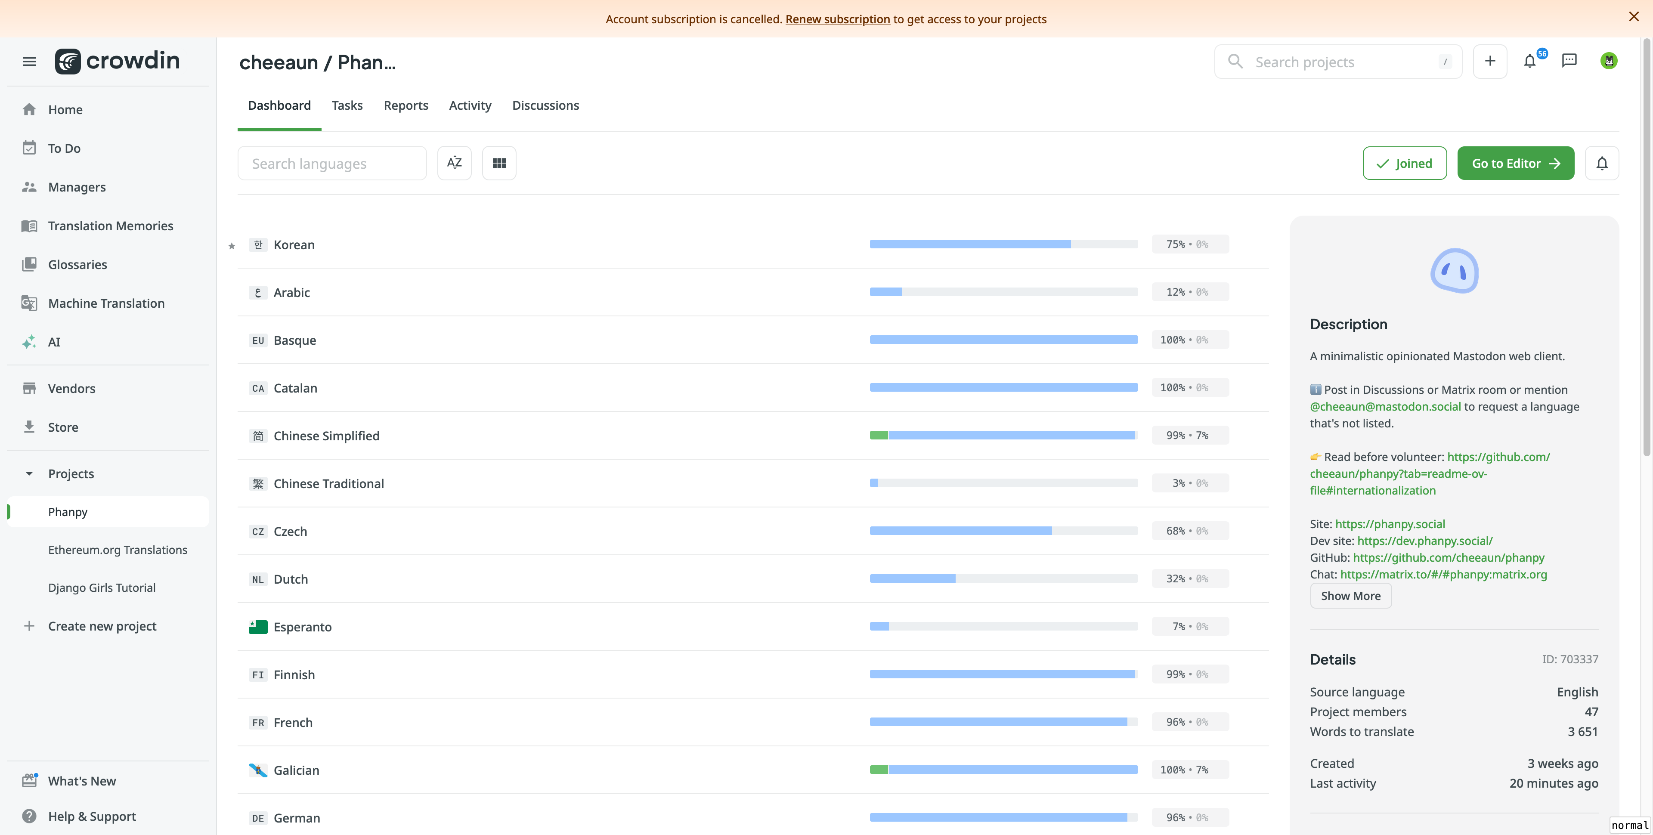Viewport: 1653px width, 835px height.
Task: Collapse the Projects section arrow
Action: pyautogui.click(x=29, y=473)
